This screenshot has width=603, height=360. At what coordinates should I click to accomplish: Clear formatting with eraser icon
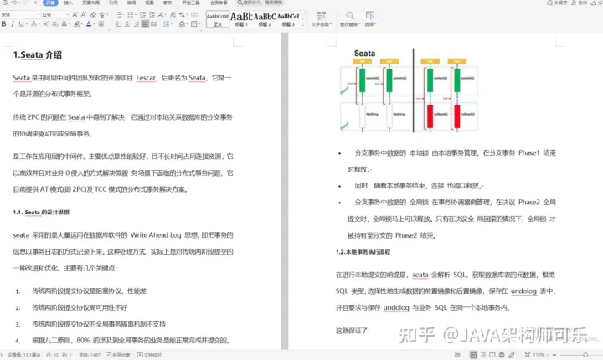(93, 14)
